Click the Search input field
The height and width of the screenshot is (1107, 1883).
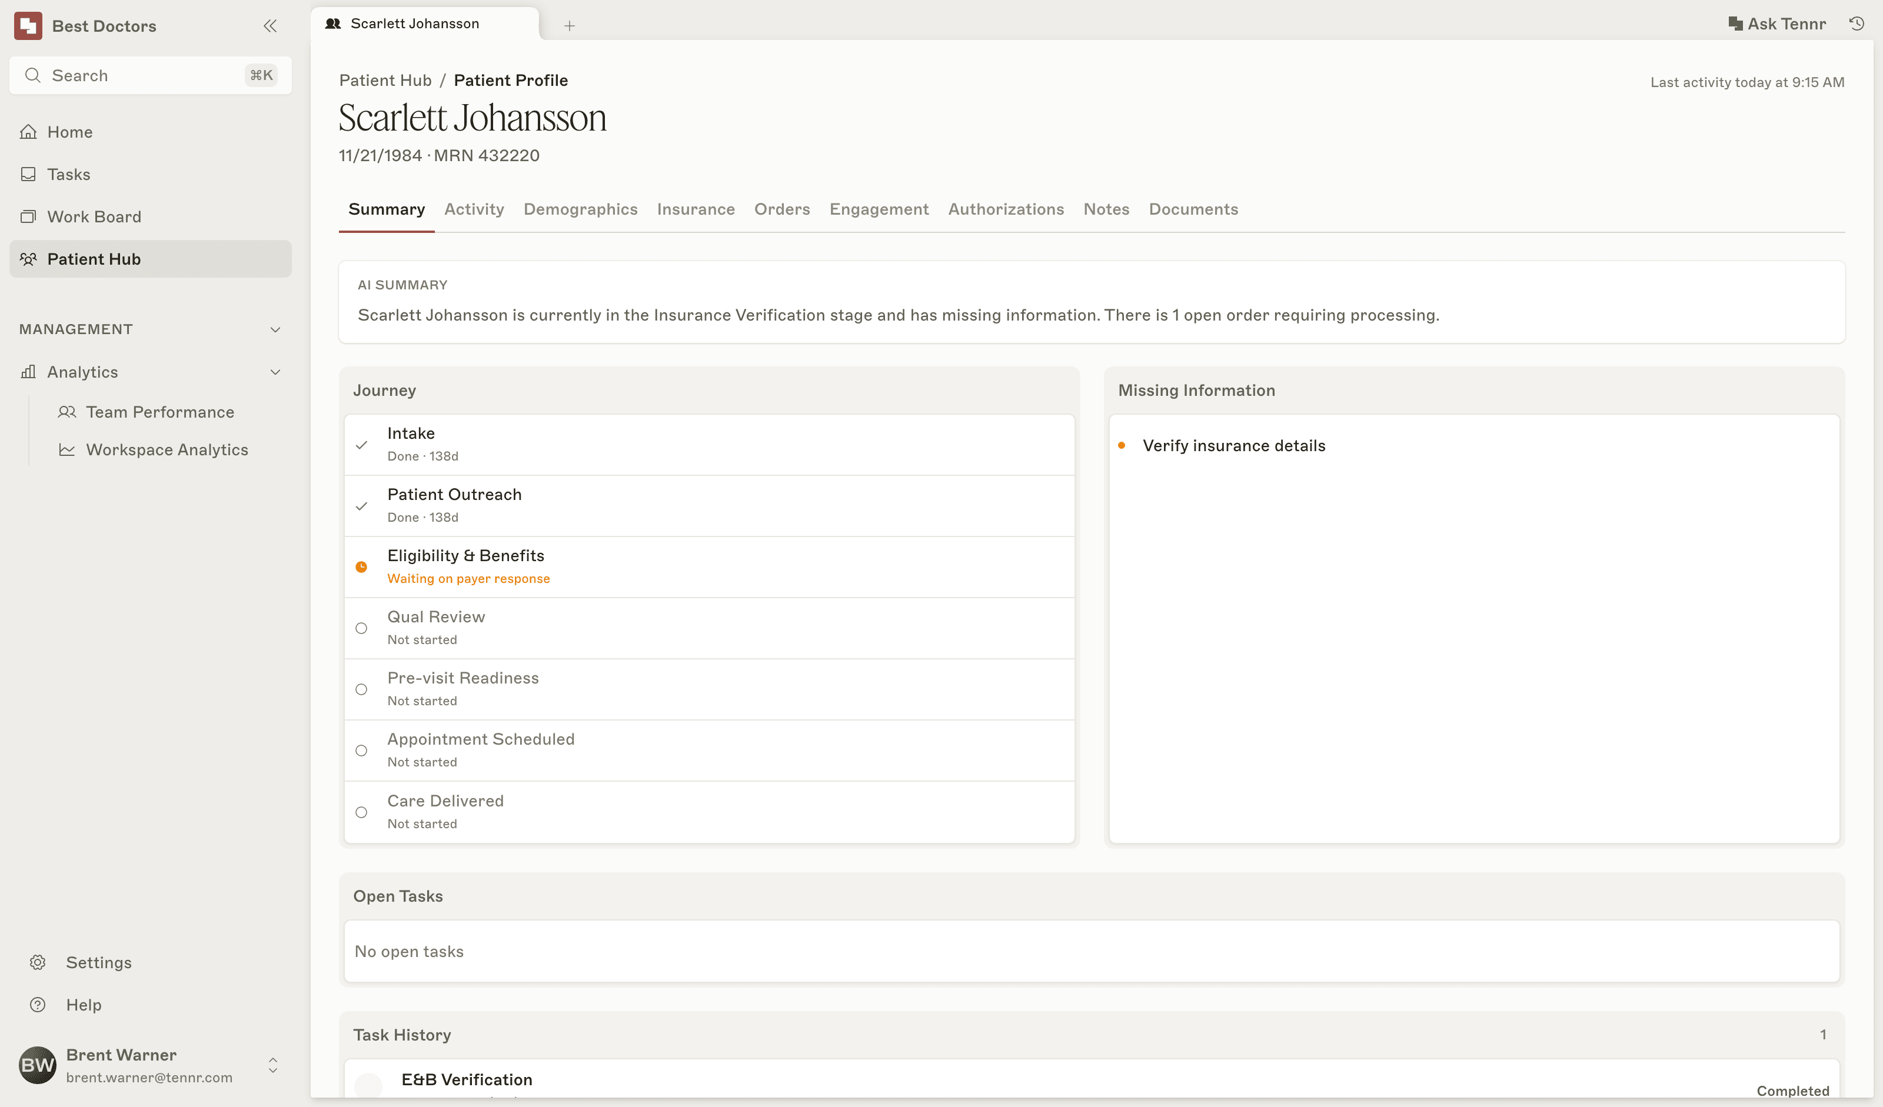coord(150,75)
